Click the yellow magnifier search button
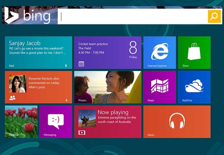224x155 pixels. click(x=214, y=16)
